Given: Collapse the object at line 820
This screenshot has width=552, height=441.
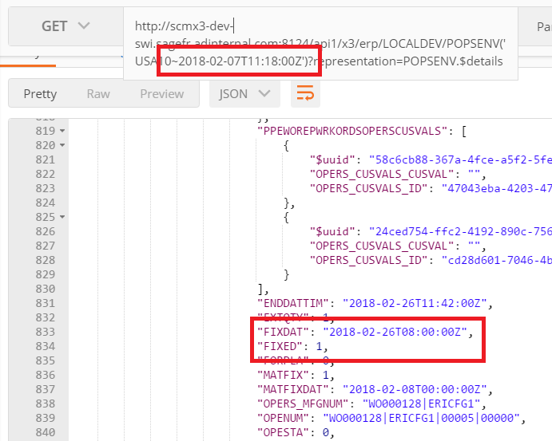Looking at the screenshot, I should (x=62, y=145).
